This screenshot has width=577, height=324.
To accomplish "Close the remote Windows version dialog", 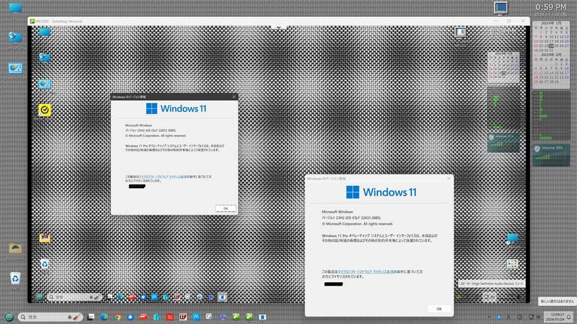I will pyautogui.click(x=234, y=97).
